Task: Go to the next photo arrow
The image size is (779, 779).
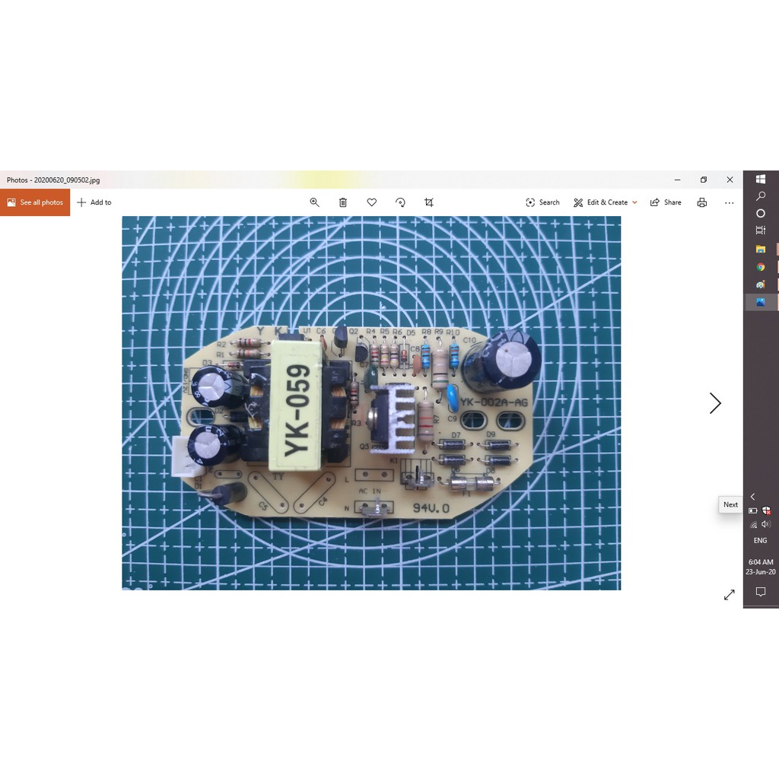Action: pyautogui.click(x=715, y=403)
